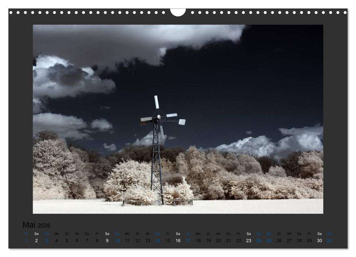Select blue Sunday date 10
The width and height of the screenshot is (356, 257).
point(117,240)
